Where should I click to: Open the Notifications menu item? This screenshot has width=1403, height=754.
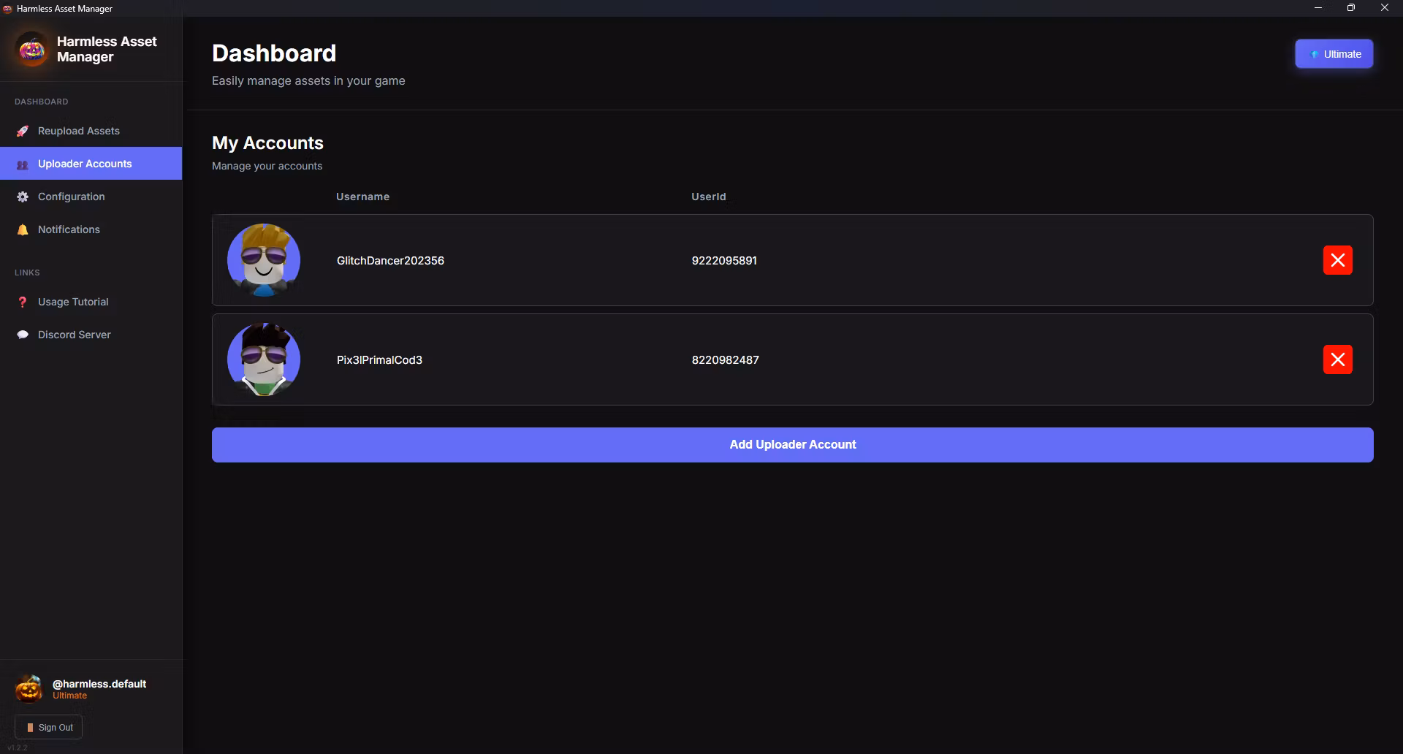click(69, 229)
